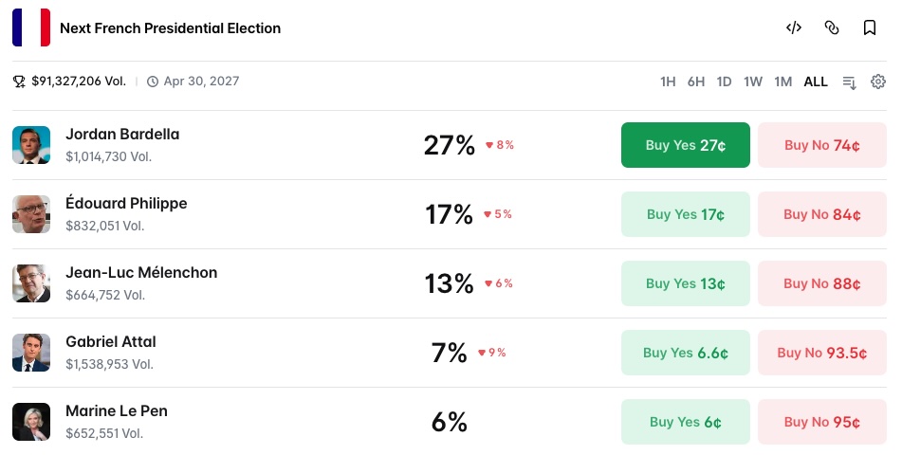Click the embed code icon
This screenshot has height=455, width=902.
(794, 27)
